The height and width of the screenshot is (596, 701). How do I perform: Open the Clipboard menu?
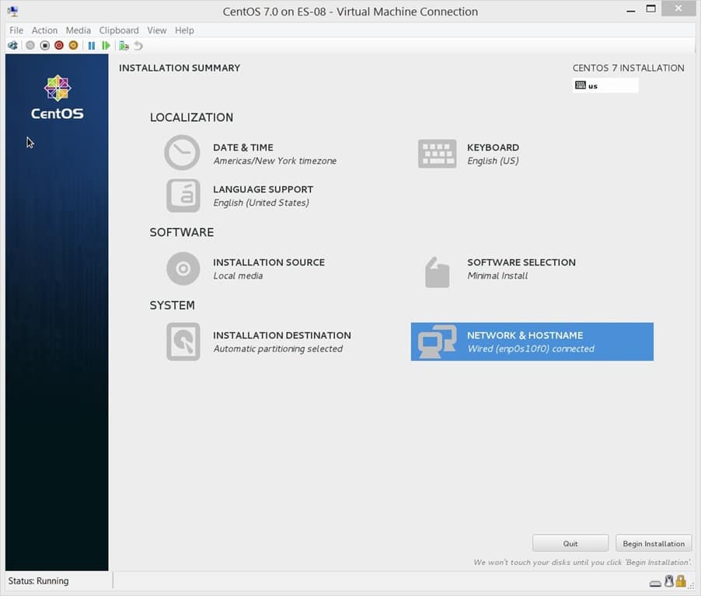pos(118,30)
